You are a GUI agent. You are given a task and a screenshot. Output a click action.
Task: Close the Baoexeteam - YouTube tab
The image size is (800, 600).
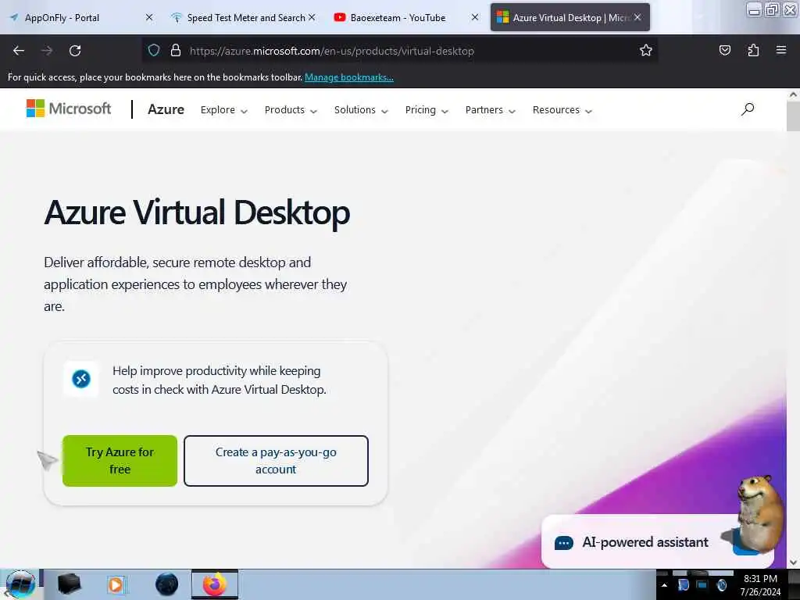coord(474,17)
